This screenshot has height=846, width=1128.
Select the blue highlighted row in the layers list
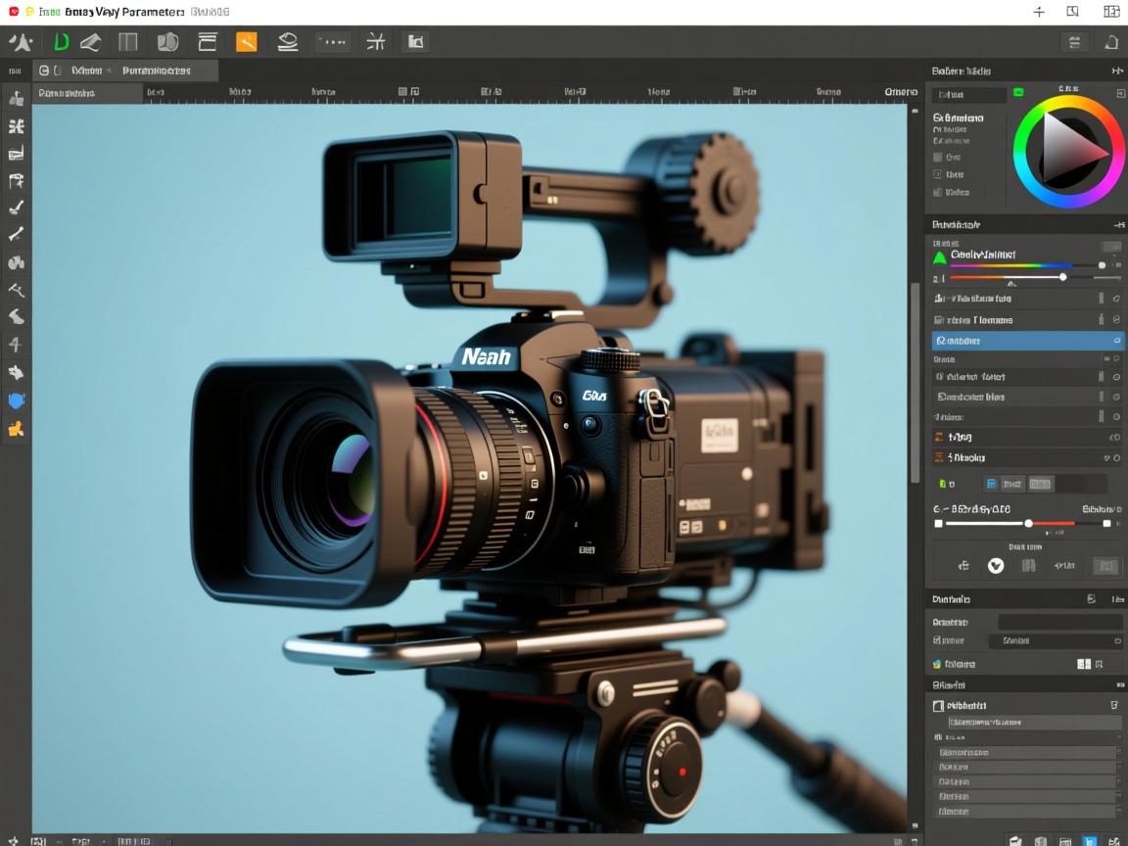point(1018,341)
